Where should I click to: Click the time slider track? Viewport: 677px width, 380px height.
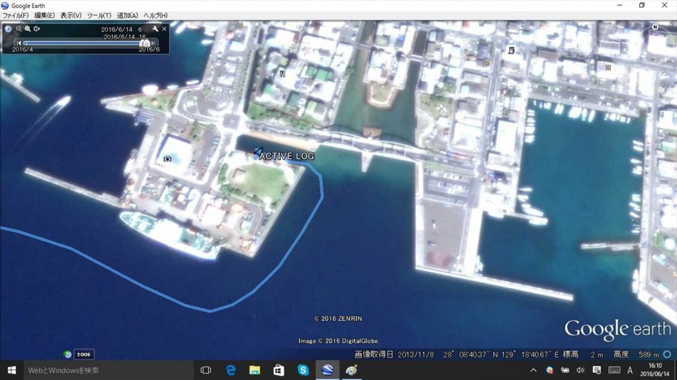79,43
